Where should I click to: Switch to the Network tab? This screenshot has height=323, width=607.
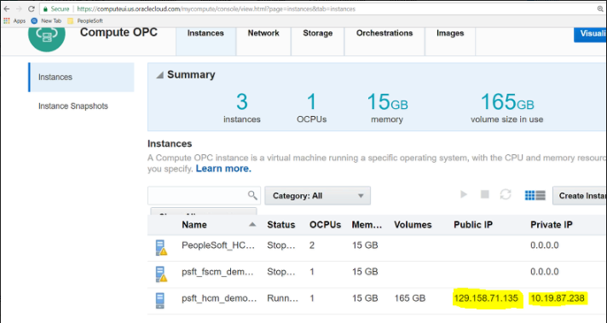[263, 33]
